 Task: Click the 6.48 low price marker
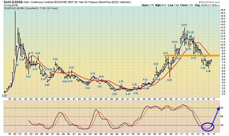[208, 71]
